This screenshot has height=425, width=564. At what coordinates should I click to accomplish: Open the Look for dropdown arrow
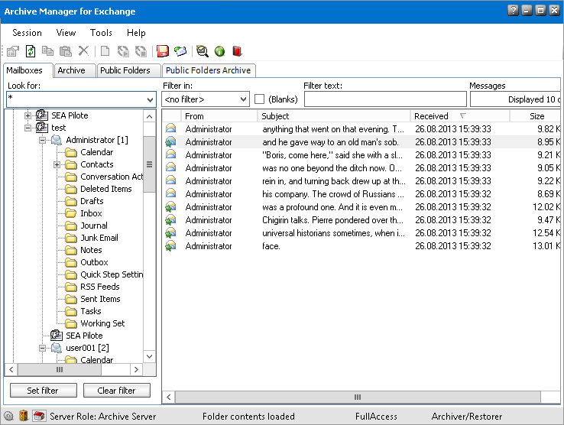150,99
